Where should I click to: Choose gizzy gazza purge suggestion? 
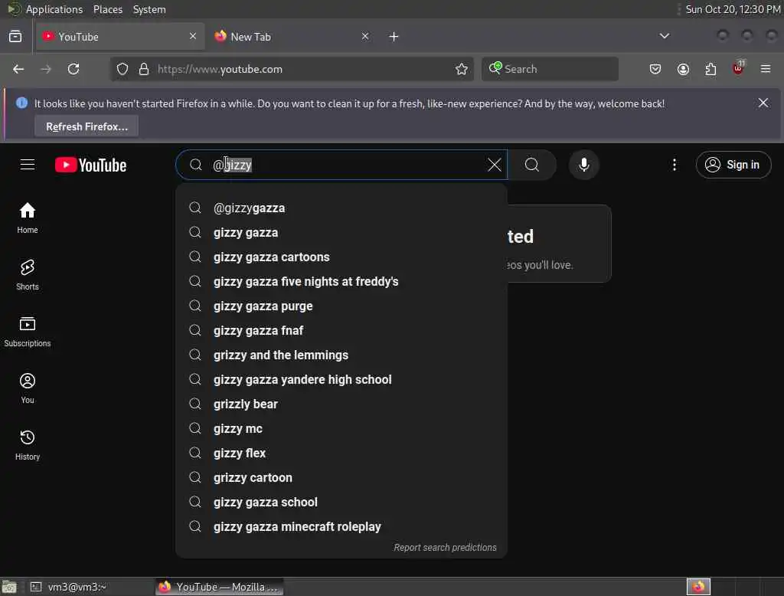click(x=341, y=306)
